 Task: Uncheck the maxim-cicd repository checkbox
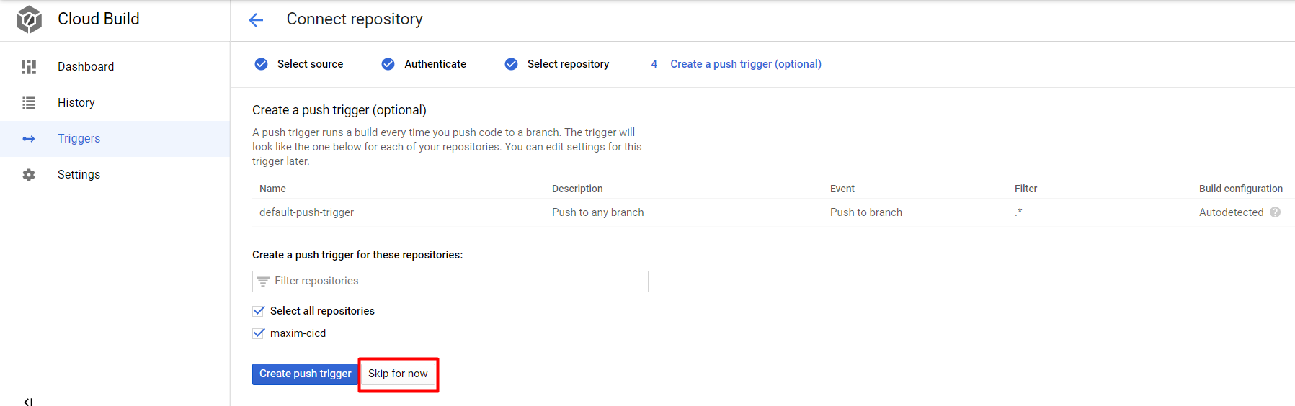point(259,333)
